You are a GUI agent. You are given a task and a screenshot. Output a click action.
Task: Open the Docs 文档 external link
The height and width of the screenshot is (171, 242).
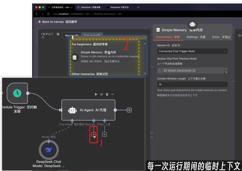(221, 37)
